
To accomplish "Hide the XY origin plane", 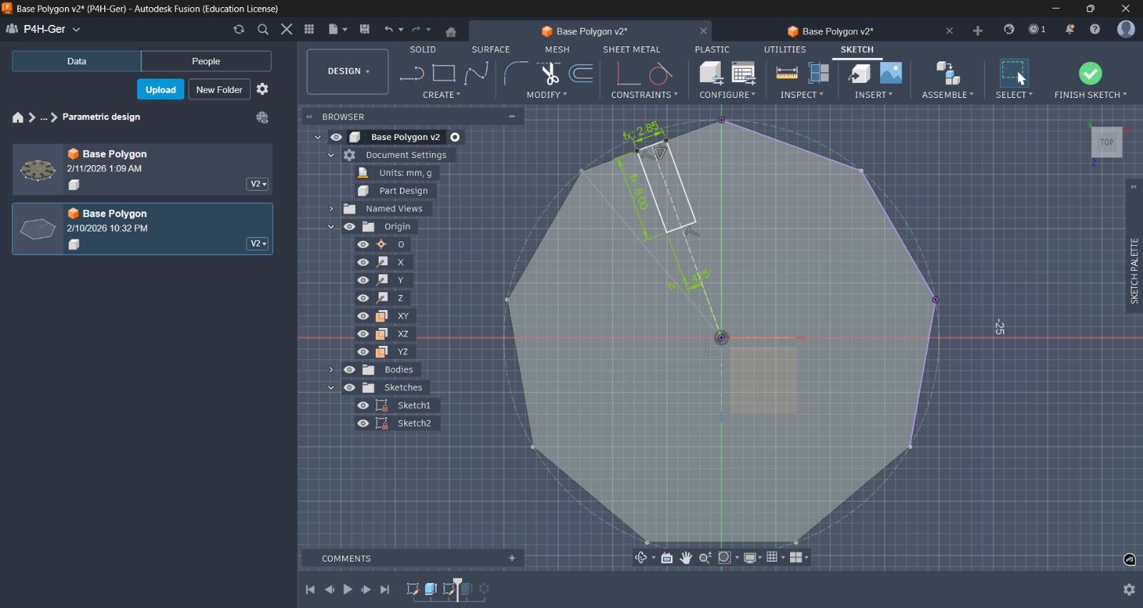I will click(364, 317).
